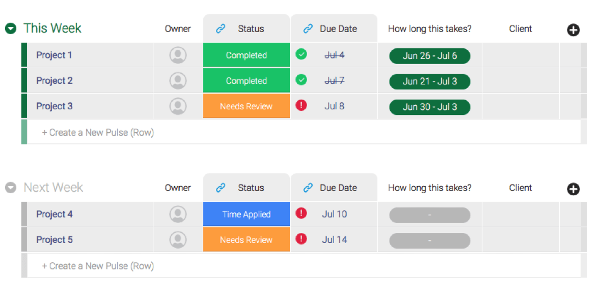The image size is (600, 302).
Task: Open Project 4 owner avatar
Action: click(178, 214)
